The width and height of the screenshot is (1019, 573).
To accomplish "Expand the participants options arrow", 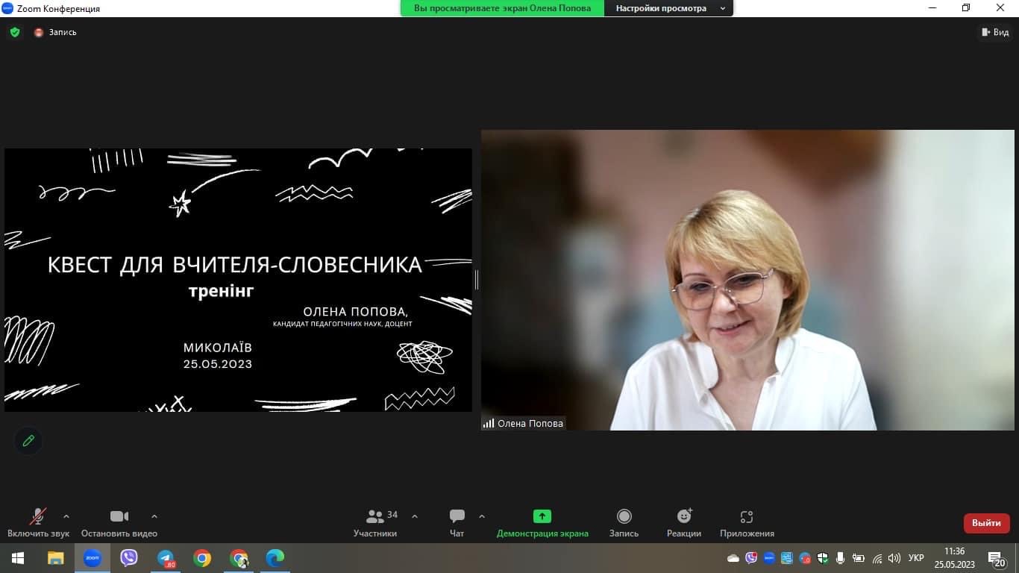I will [415, 516].
